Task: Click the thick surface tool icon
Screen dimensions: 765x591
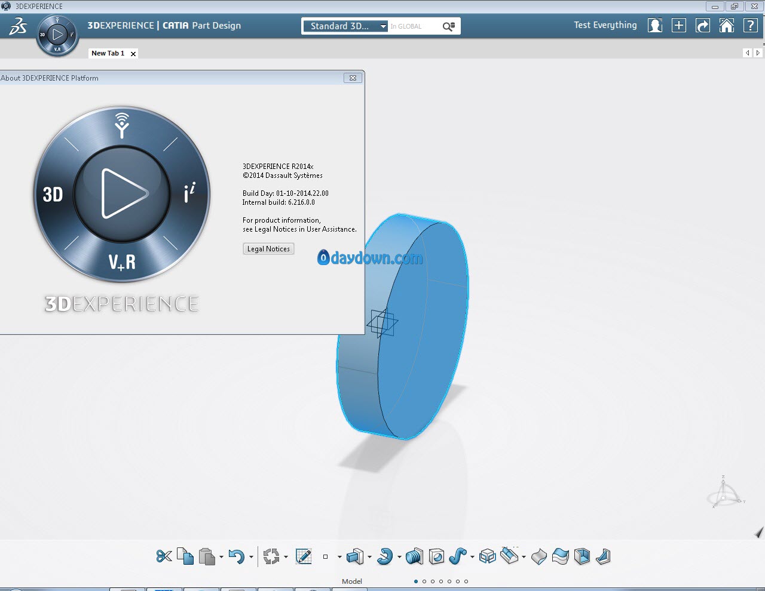Action: tap(539, 556)
